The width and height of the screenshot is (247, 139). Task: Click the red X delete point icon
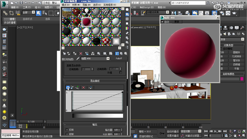pos(84,87)
